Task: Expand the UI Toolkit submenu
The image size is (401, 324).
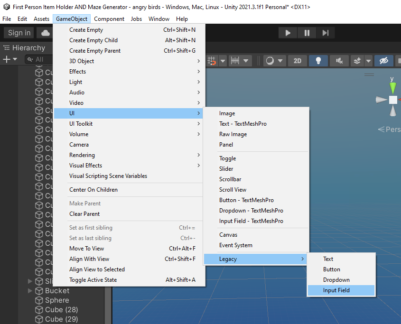Action: coord(129,124)
